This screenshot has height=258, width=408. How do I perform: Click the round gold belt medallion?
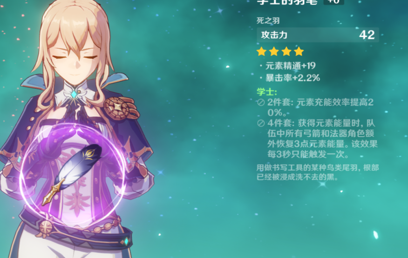click(x=46, y=228)
